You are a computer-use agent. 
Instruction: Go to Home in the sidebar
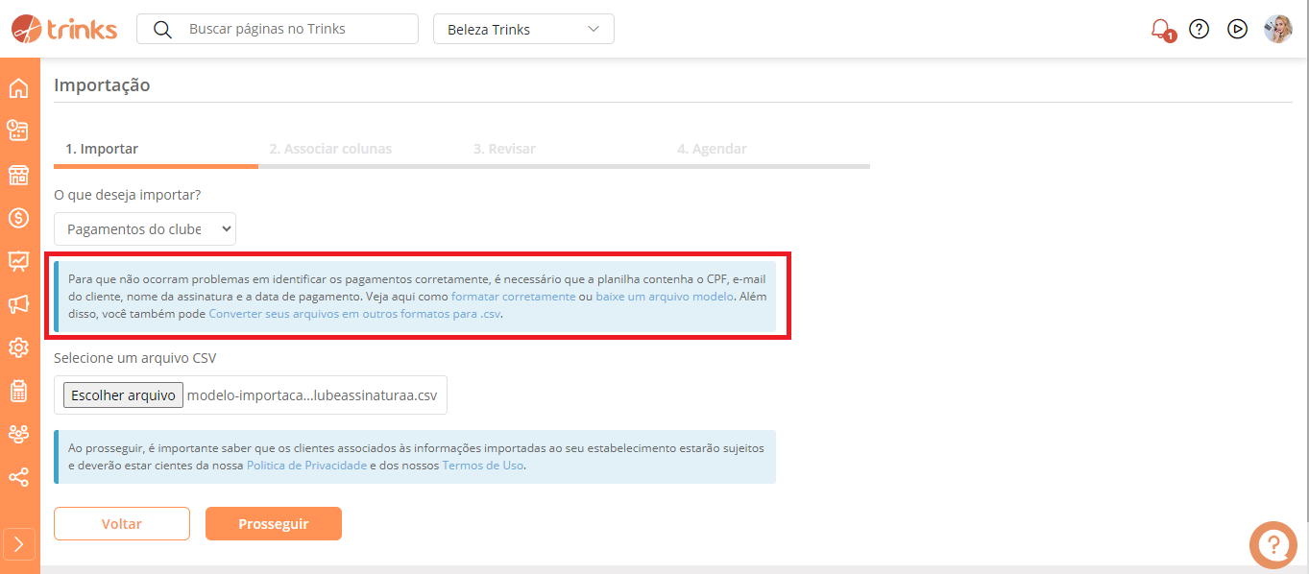(x=18, y=88)
